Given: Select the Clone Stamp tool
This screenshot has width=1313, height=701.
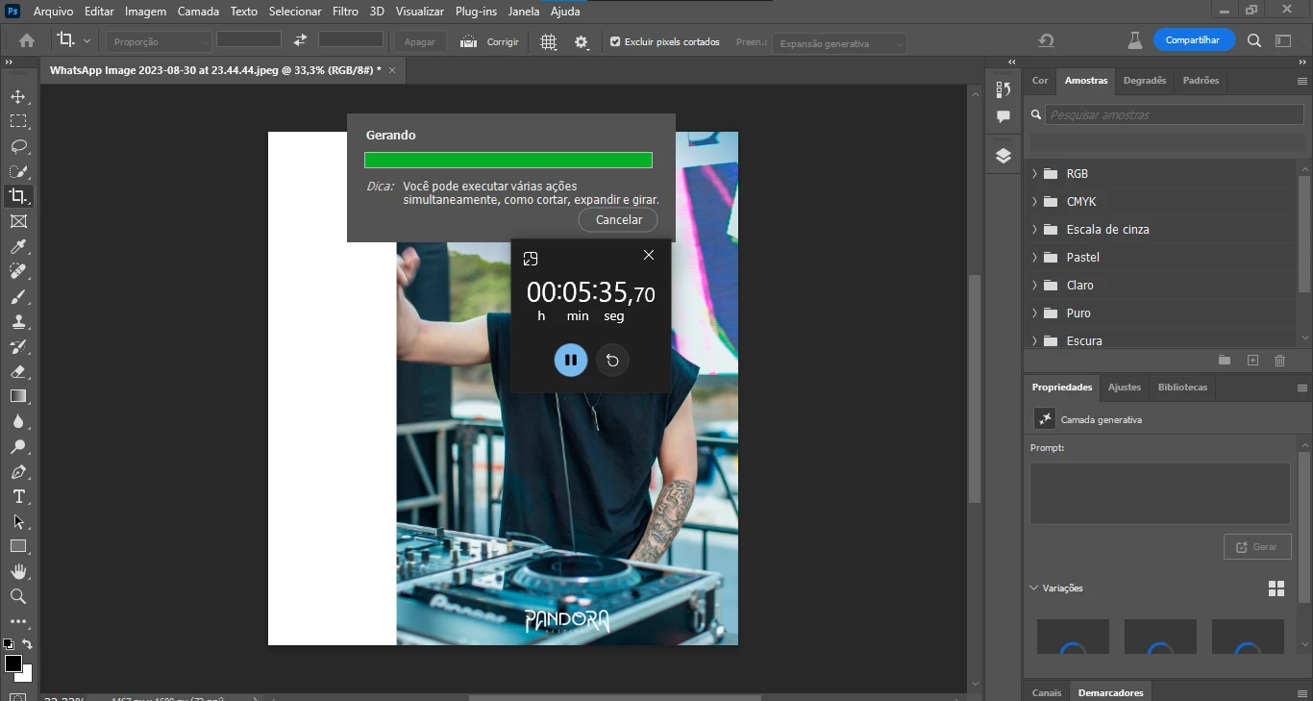Looking at the screenshot, I should (x=17, y=322).
